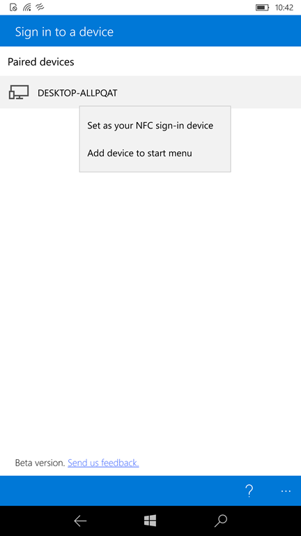Open the Send us feedback link

pyautogui.click(x=103, y=463)
